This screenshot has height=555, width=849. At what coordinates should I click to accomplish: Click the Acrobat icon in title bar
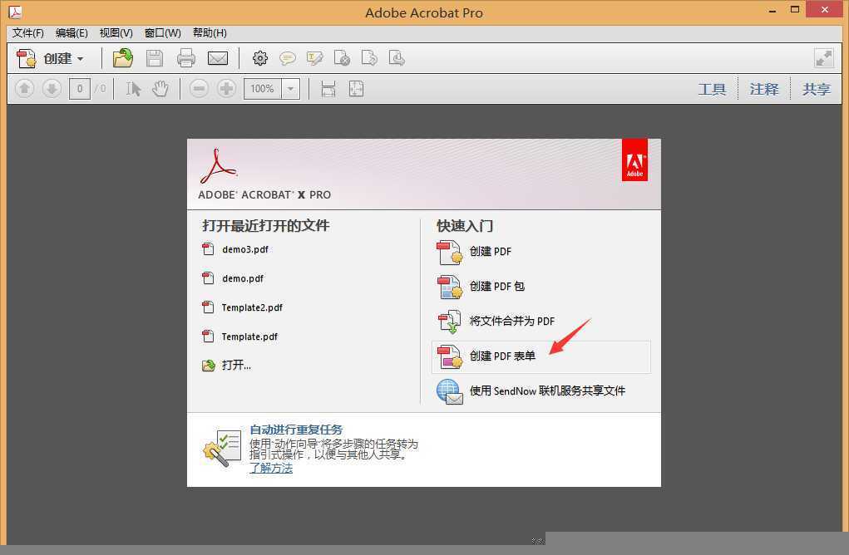pyautogui.click(x=15, y=12)
